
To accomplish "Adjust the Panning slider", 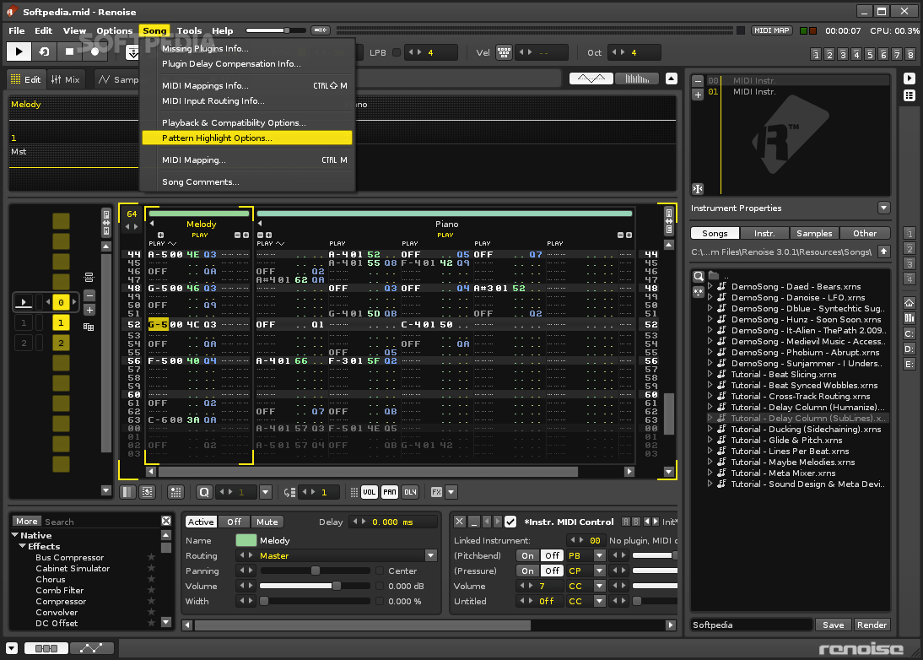I will [x=315, y=571].
